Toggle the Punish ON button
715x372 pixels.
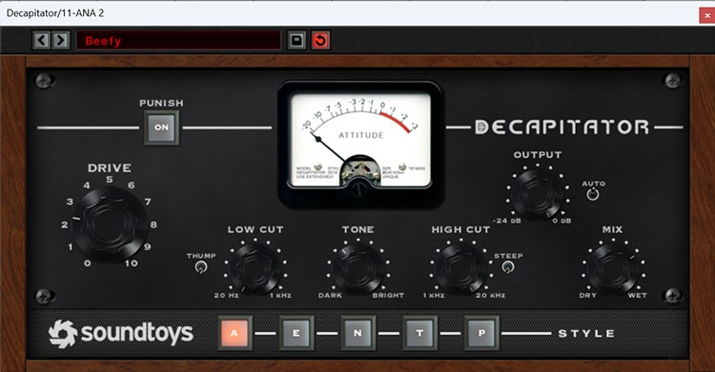[161, 127]
